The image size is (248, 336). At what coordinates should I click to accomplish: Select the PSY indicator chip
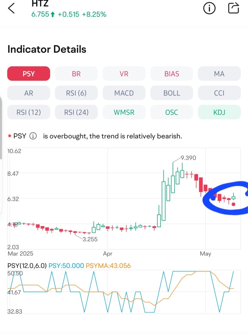29,74
